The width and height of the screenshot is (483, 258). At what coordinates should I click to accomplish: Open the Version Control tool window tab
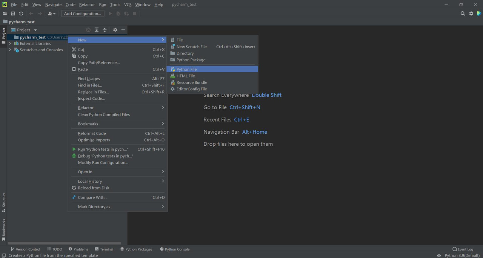point(25,249)
